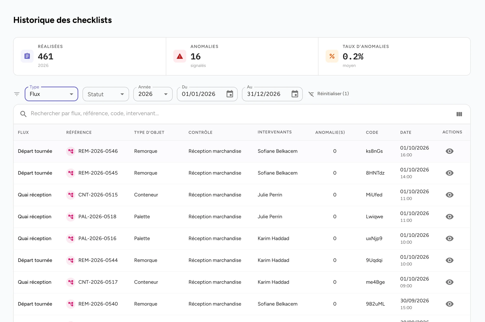Click the Anomalies warning triangle icon

tap(180, 56)
